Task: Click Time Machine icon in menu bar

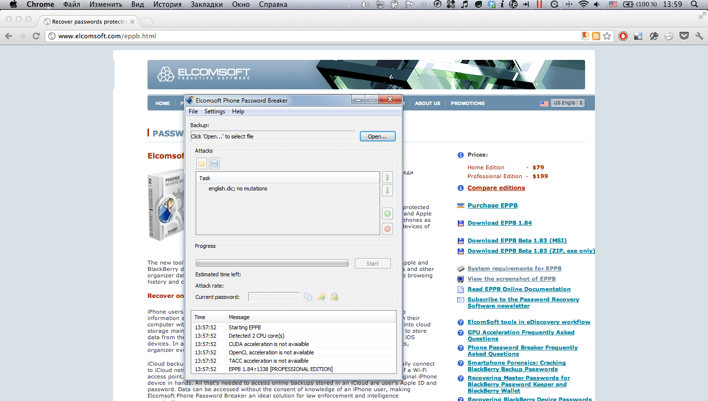Action: click(555, 4)
